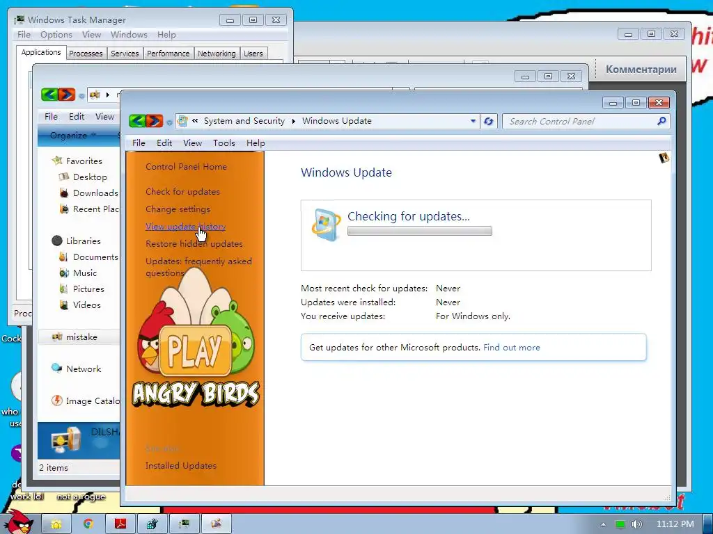Click back arrow in Explorer window
The width and height of the screenshot is (713, 534).
point(49,95)
